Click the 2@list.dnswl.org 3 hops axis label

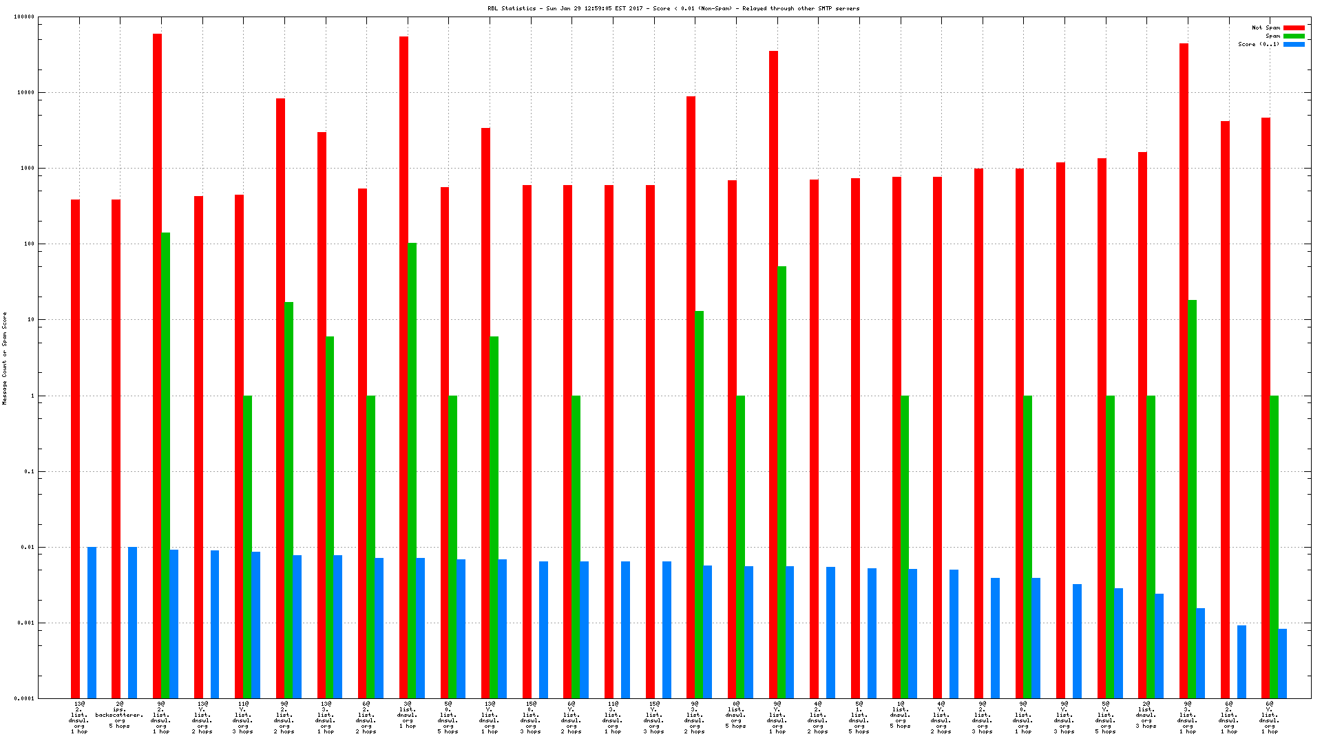(1146, 715)
